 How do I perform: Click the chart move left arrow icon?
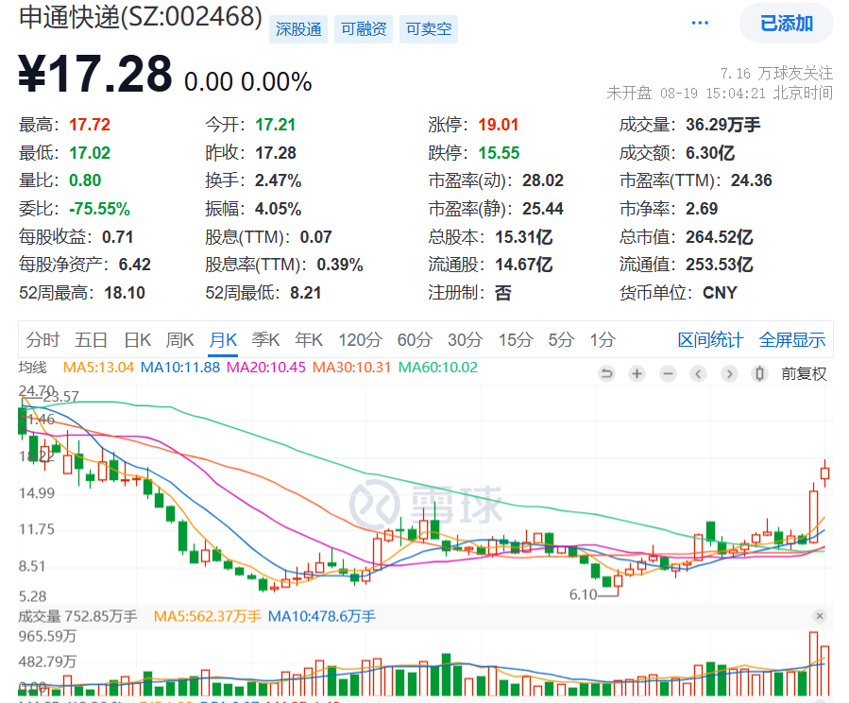click(x=699, y=374)
